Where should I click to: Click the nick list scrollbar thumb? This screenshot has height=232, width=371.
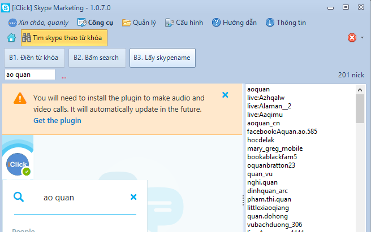(x=360, y=109)
